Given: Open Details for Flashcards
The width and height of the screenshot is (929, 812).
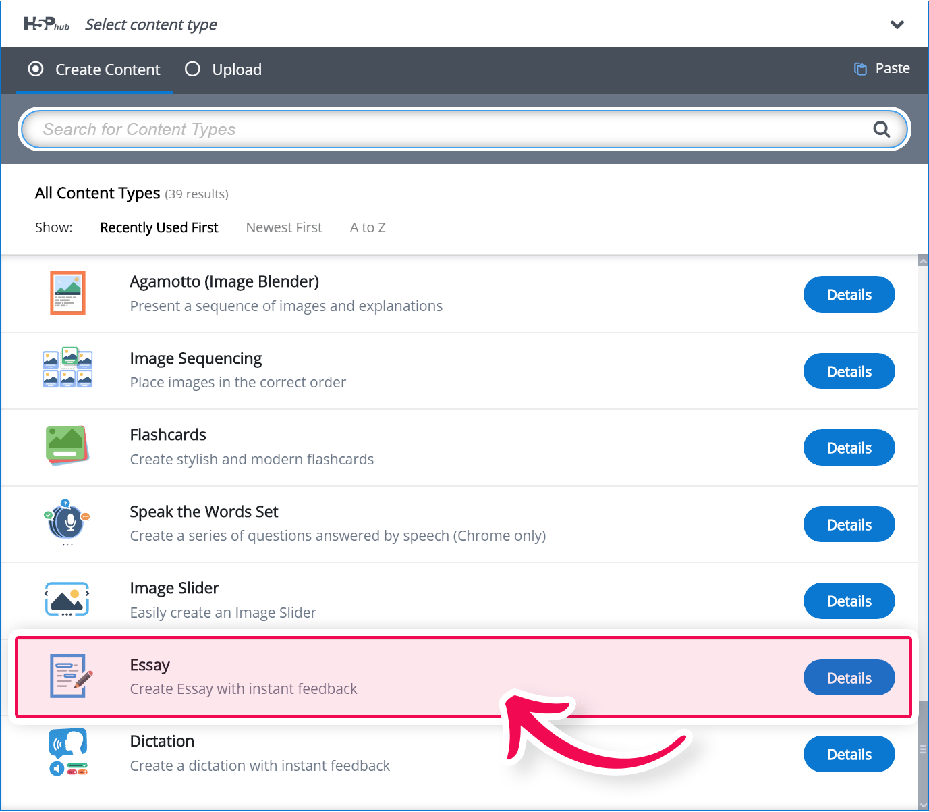Looking at the screenshot, I should (849, 448).
